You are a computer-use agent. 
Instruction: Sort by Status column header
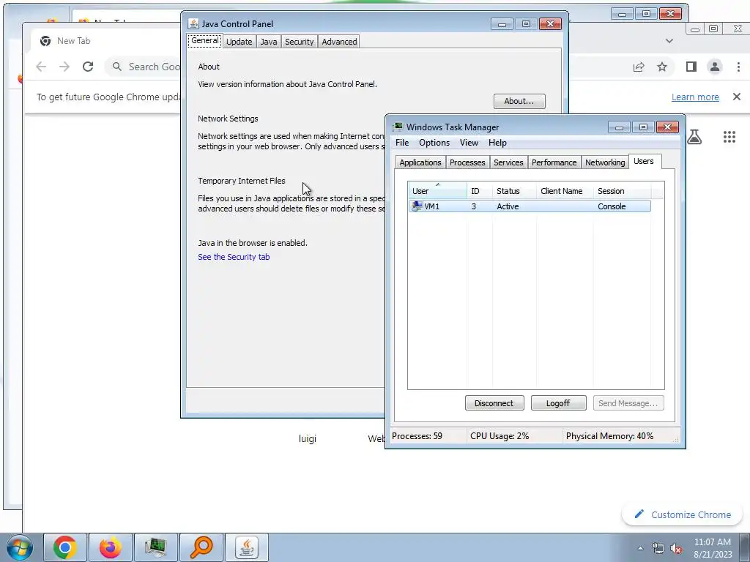pos(515,191)
